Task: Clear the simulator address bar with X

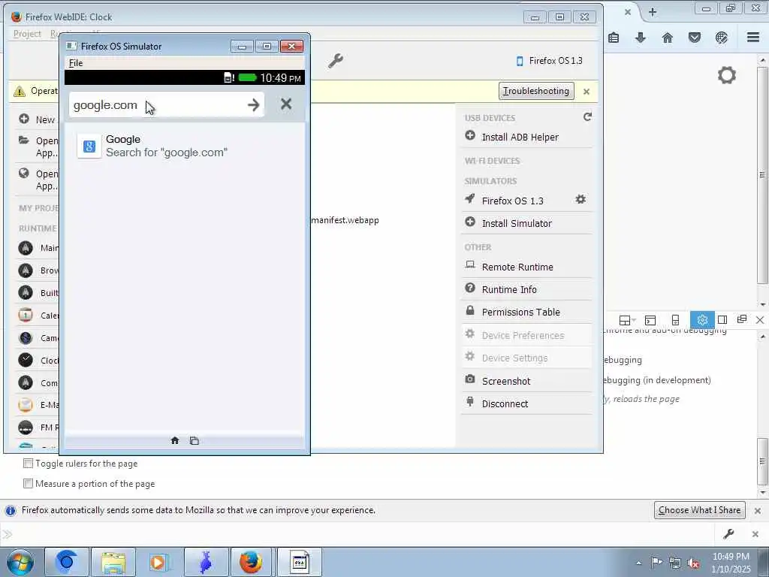Action: click(286, 104)
